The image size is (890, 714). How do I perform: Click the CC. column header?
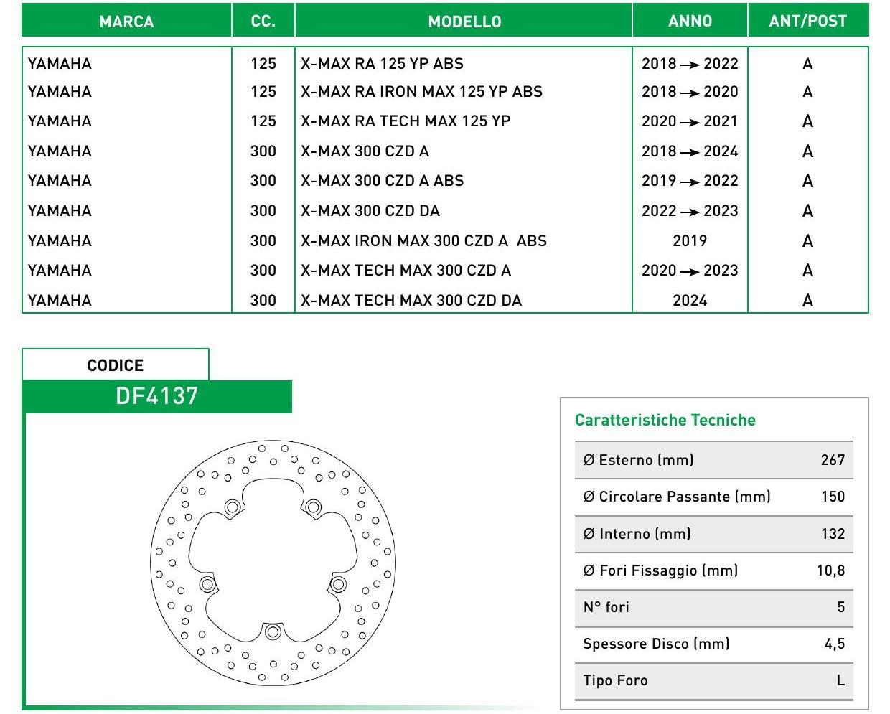(x=263, y=21)
